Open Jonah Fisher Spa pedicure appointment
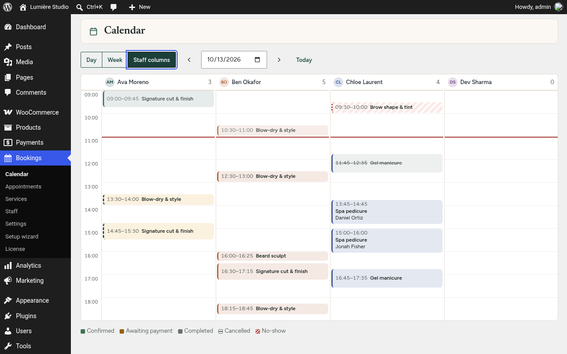 pos(387,240)
